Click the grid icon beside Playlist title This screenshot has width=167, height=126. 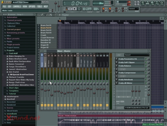pyautogui.click(x=60, y=15)
